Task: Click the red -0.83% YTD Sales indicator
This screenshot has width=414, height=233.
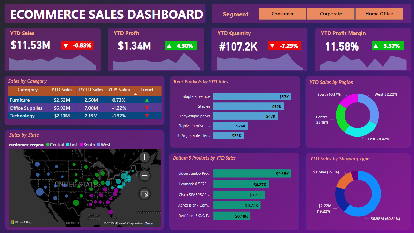Action: click(77, 46)
